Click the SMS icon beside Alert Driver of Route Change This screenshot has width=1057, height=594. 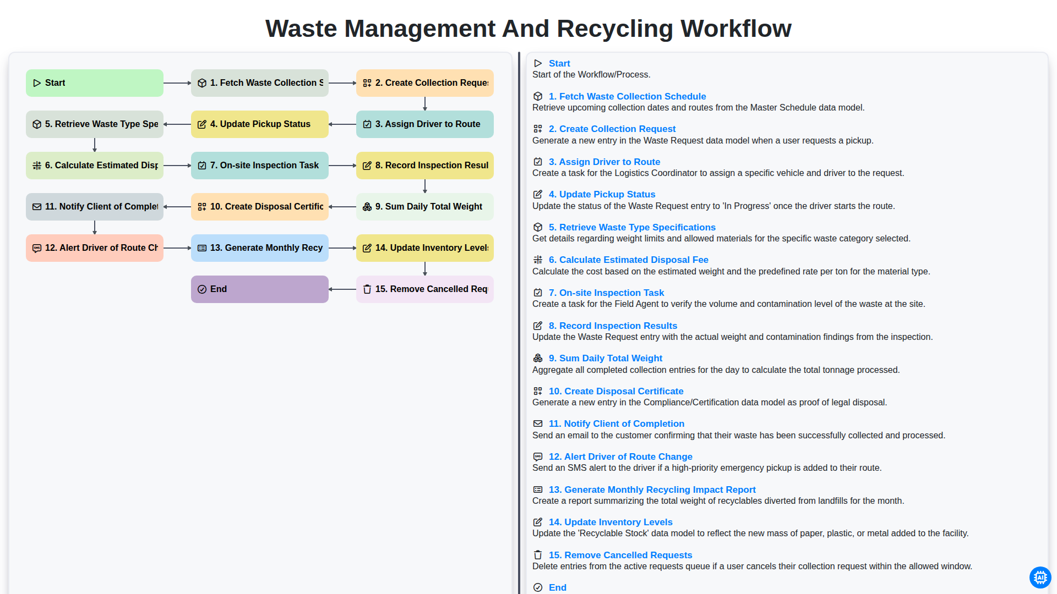coord(538,457)
